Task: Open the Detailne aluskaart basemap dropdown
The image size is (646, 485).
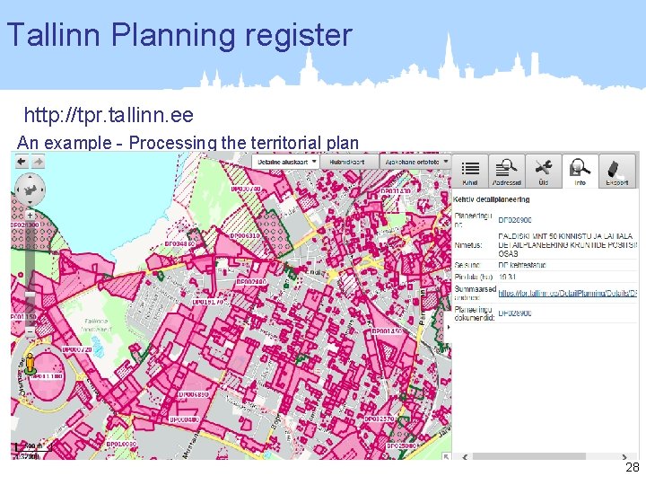Action: click(x=285, y=162)
